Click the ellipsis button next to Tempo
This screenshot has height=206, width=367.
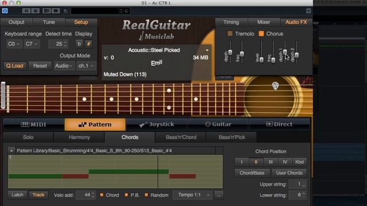218,195
